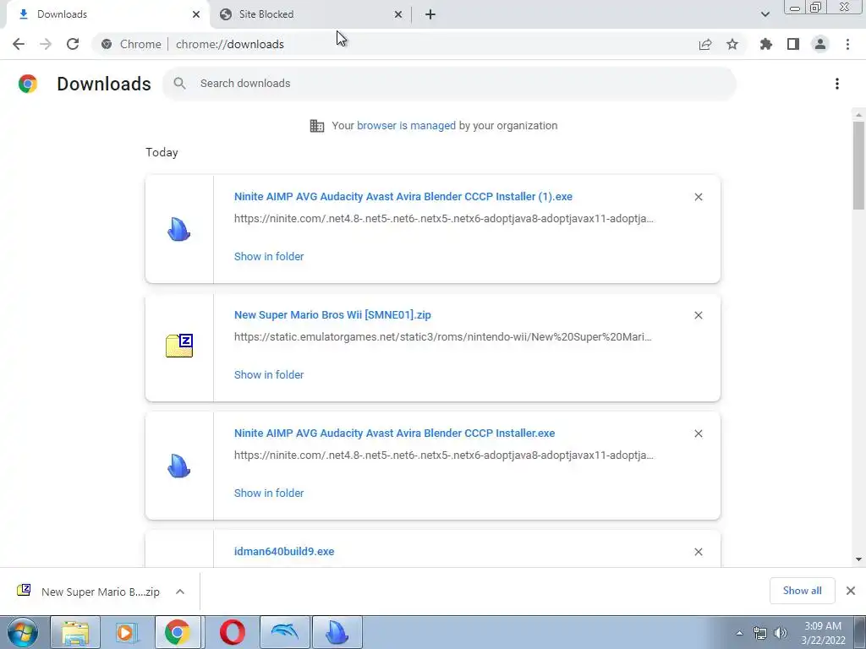Screen dimensions: 866x649
Task: Open Windows Media Player taskbar icon
Action: [x=127, y=632]
